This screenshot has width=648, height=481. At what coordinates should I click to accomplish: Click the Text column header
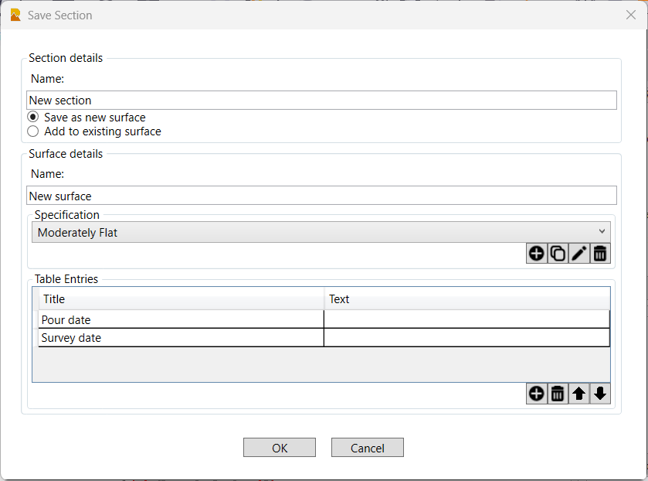click(x=466, y=299)
